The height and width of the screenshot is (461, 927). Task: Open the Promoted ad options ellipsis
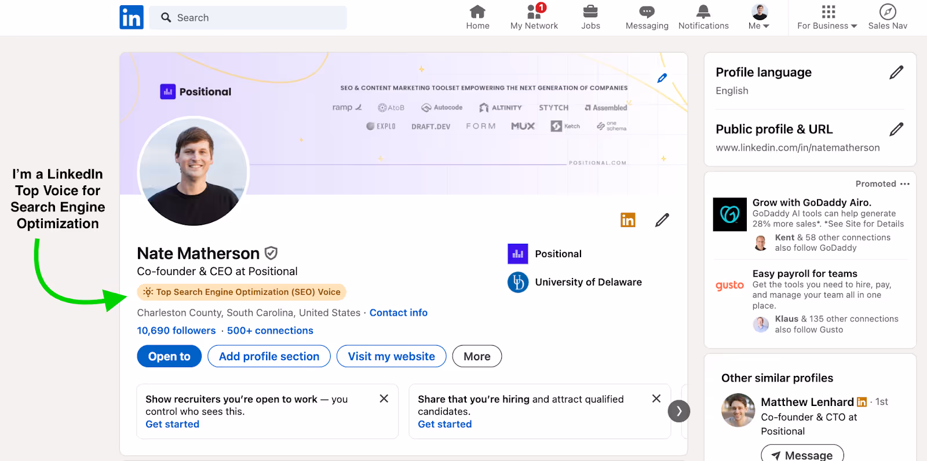[x=905, y=184]
